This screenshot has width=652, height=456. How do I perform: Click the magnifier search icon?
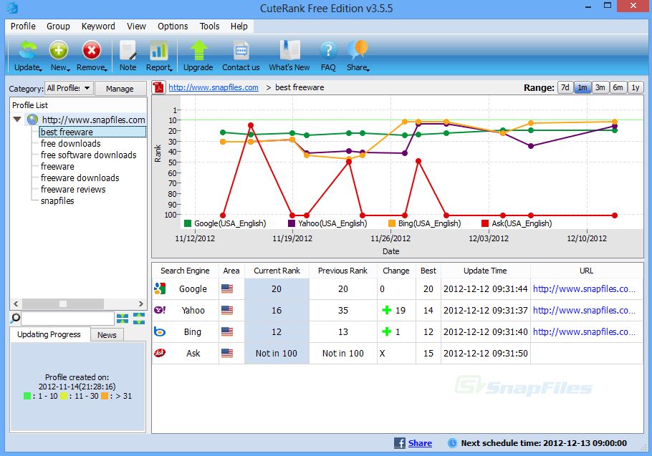(x=15, y=319)
